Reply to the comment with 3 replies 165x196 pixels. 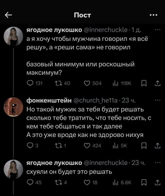tap(30, 146)
